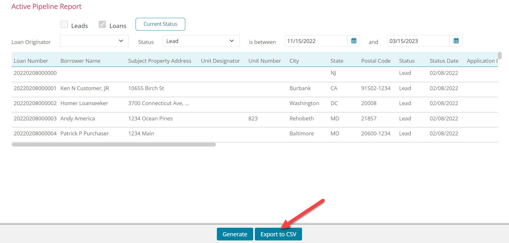Check the Leads checkbox
Image resolution: width=509 pixels, height=243 pixels.
pos(64,25)
